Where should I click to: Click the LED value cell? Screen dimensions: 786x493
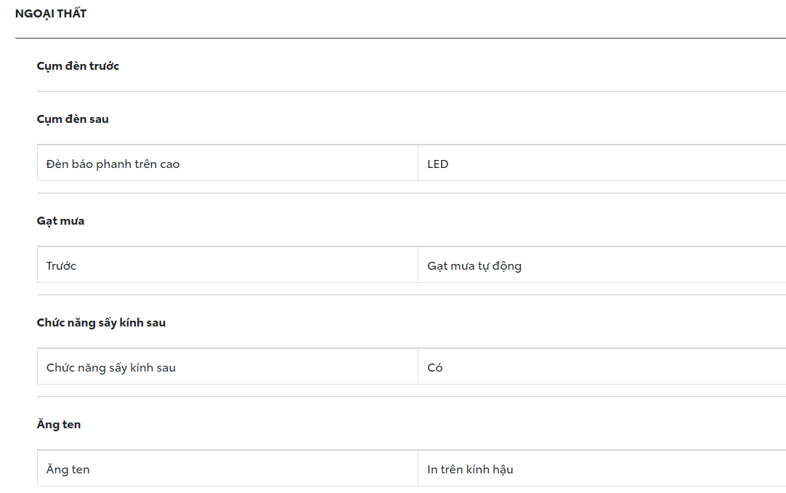[438, 164]
